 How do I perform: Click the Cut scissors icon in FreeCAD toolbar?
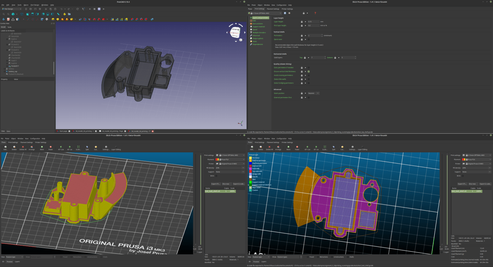(x=46, y=9)
